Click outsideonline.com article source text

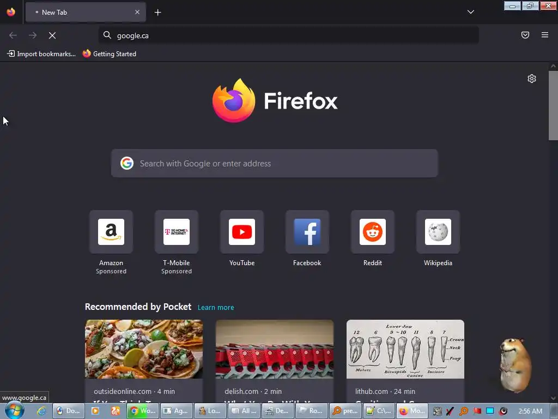(123, 391)
